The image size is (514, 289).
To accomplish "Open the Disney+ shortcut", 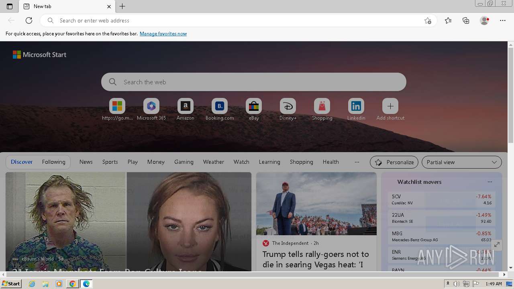I will 288,109.
